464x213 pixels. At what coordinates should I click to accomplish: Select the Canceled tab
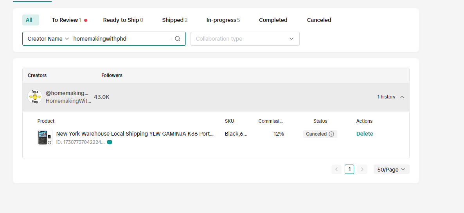[319, 20]
